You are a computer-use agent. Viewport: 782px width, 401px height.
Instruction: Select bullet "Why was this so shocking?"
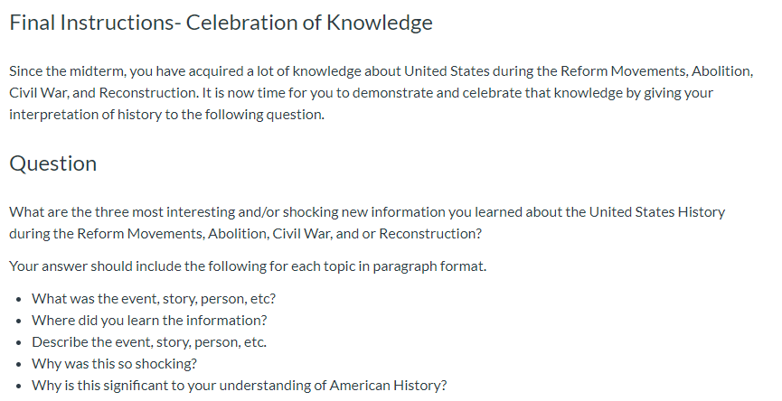point(114,364)
